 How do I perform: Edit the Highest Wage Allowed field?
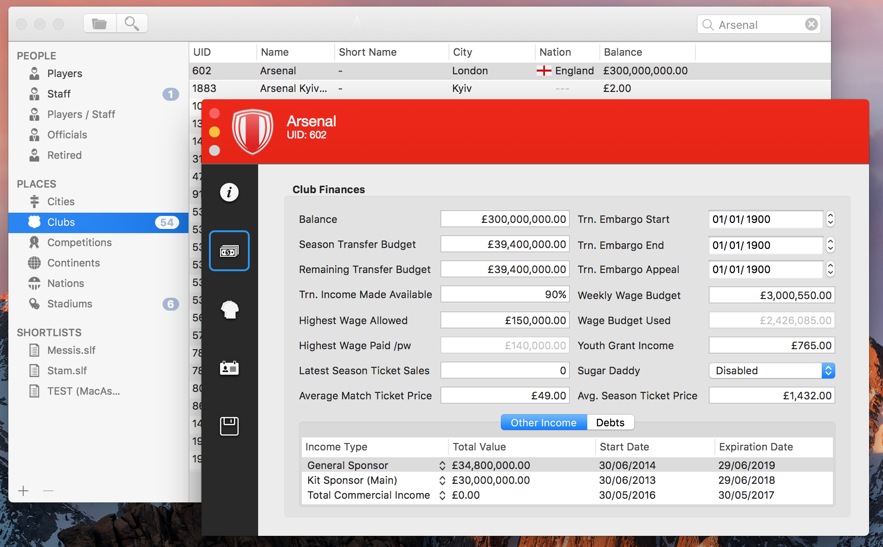point(505,320)
